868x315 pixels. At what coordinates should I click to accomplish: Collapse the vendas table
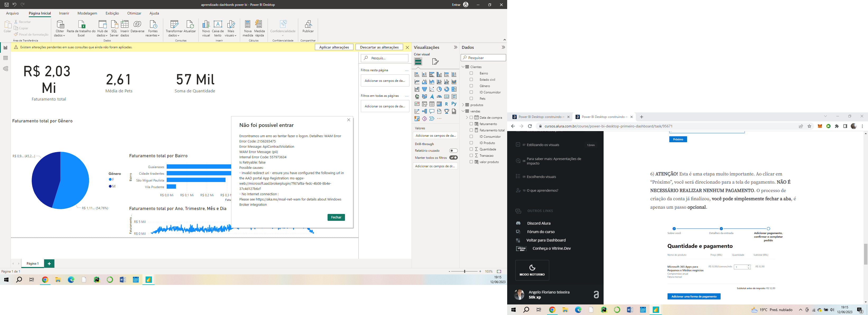[x=463, y=111]
